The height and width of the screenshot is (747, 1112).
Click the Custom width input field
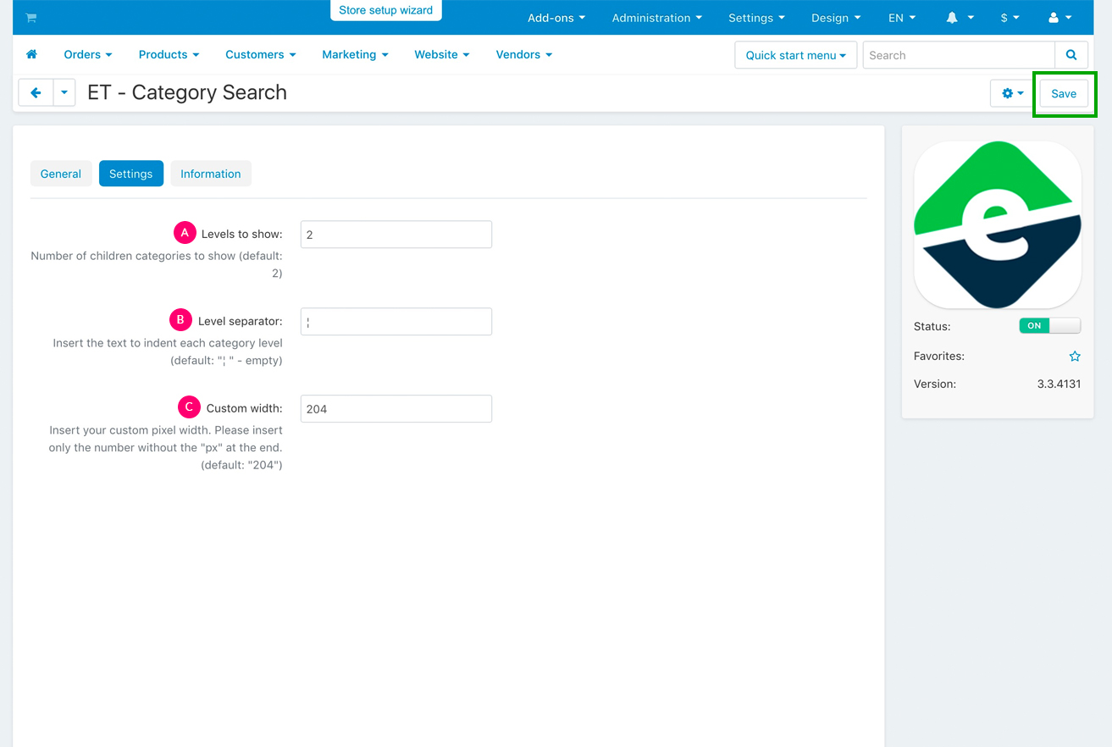click(x=396, y=409)
